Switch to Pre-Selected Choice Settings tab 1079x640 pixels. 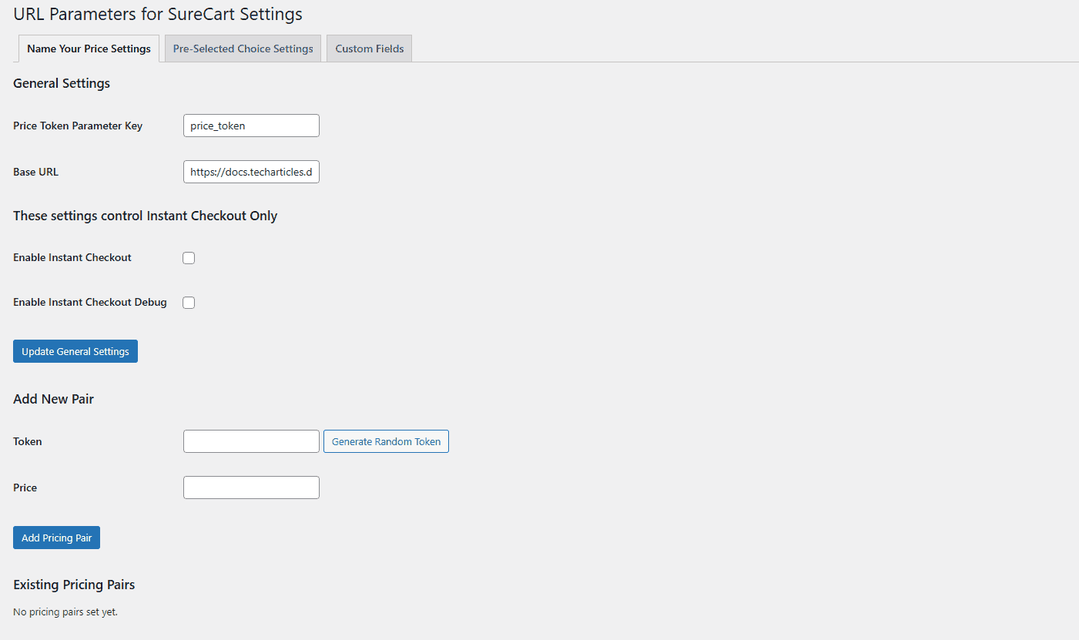(x=243, y=49)
